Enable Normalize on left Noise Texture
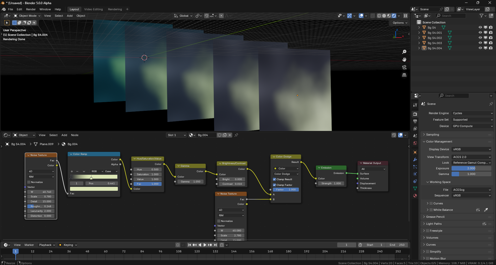This screenshot has width=496, height=265. 29,182
